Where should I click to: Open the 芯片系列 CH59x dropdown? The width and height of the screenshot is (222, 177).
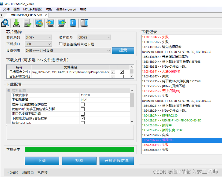38,37
